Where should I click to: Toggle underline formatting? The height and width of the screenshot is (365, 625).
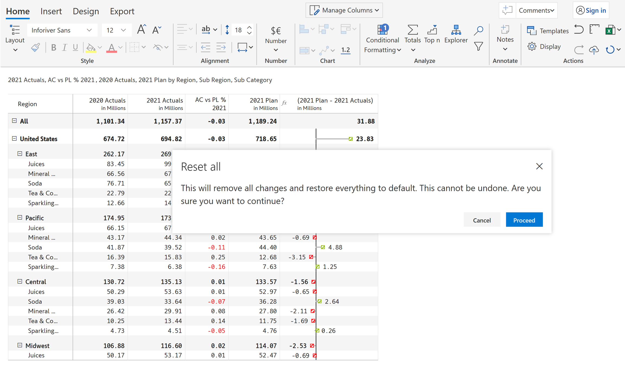click(x=75, y=48)
